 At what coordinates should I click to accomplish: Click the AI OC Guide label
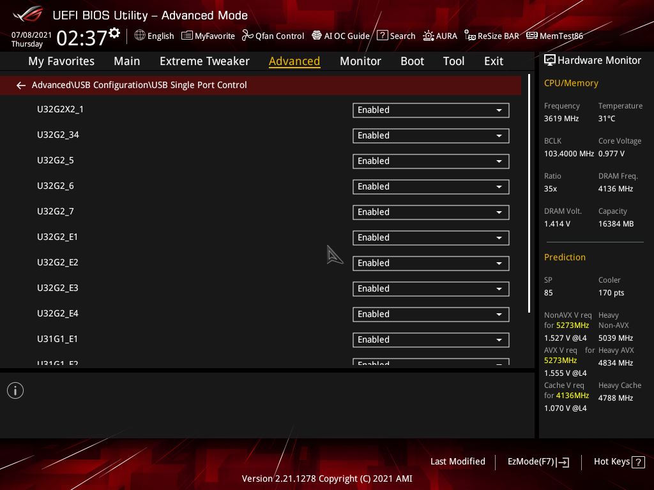347,36
